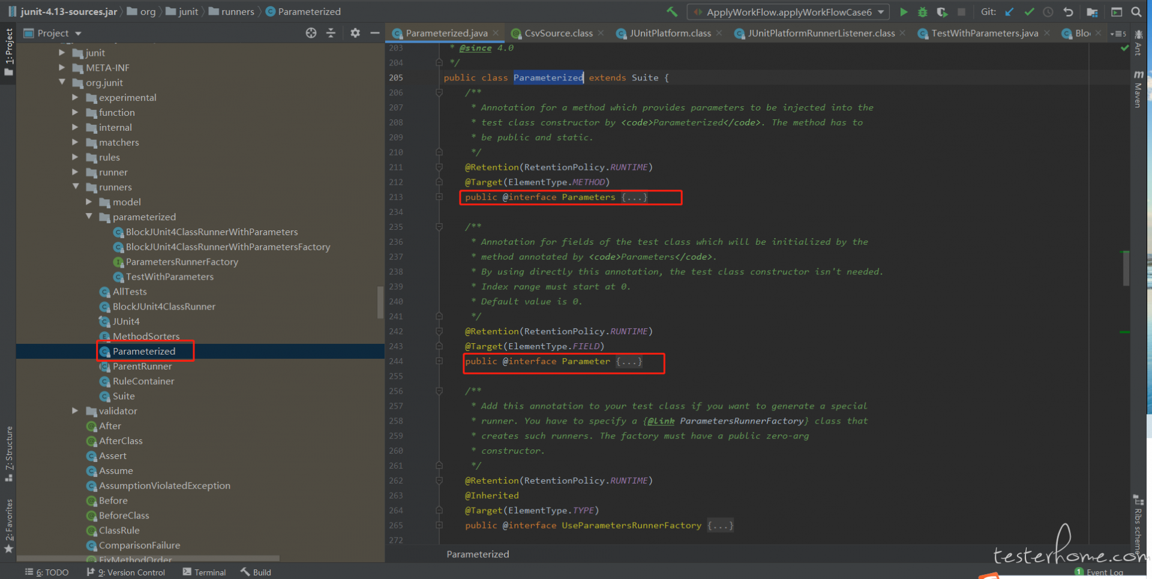Collapse the parameterized package
1152x579 pixels.
89,217
